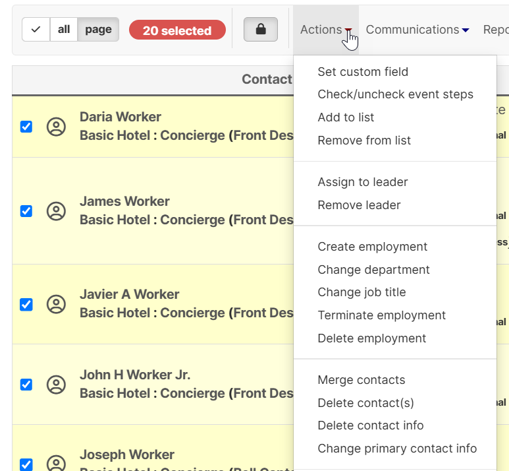Click the checkmark select button
This screenshot has width=509, height=471.
[x=36, y=29]
